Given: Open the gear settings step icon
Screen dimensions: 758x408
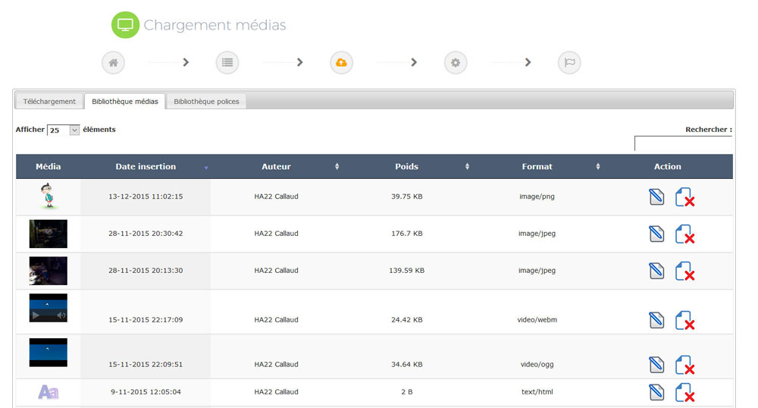Looking at the screenshot, I should [456, 62].
